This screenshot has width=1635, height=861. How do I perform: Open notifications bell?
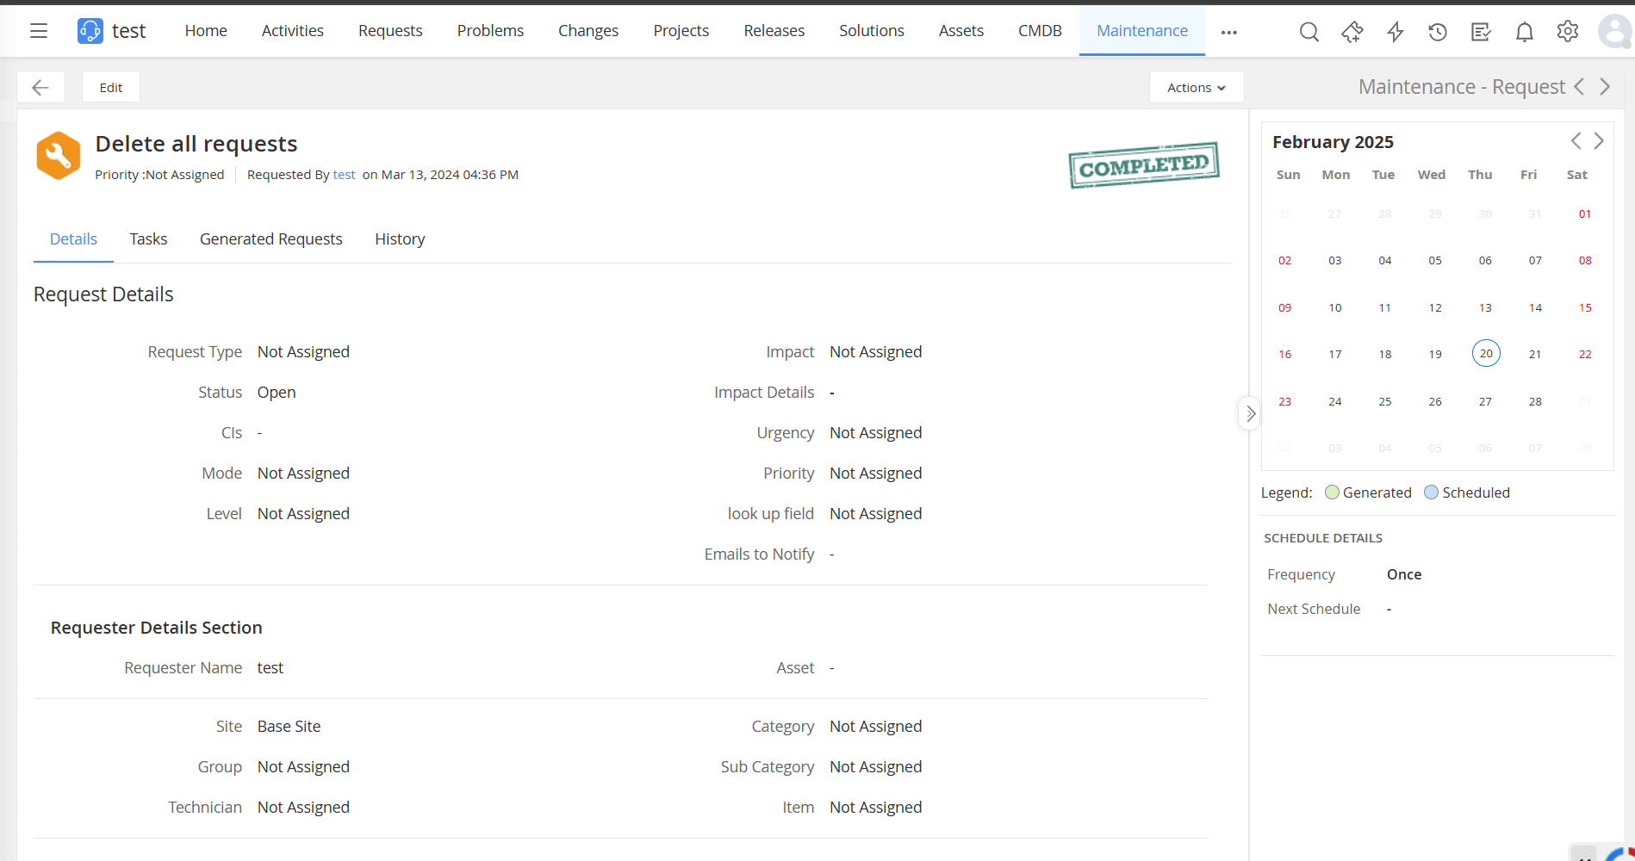click(x=1524, y=31)
